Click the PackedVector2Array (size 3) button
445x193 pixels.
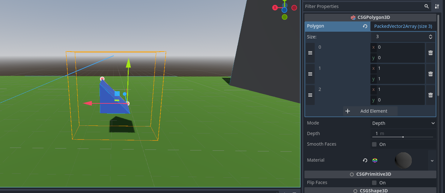[403, 26]
